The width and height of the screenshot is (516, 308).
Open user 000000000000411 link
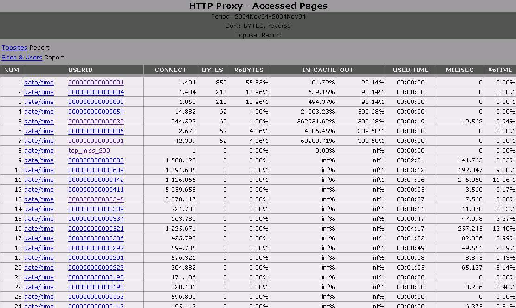point(96,190)
